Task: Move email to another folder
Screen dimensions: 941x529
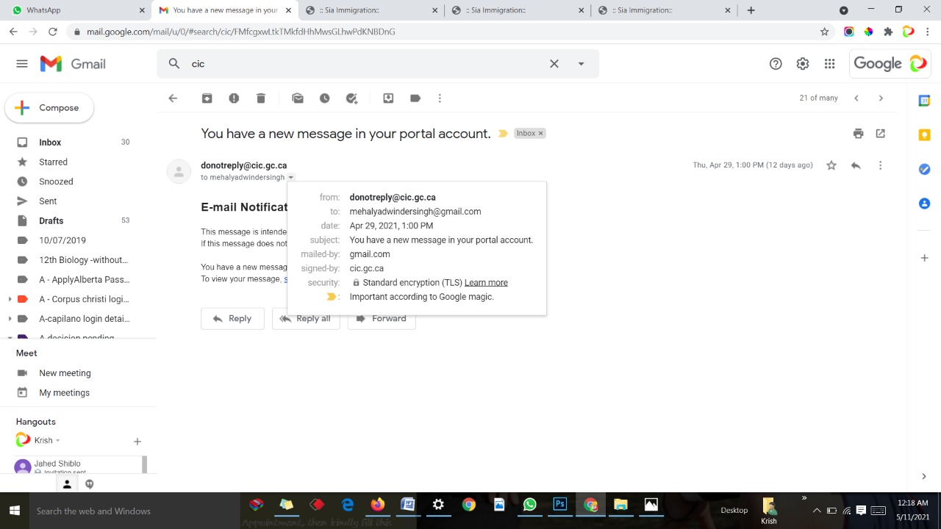Action: 388,98
